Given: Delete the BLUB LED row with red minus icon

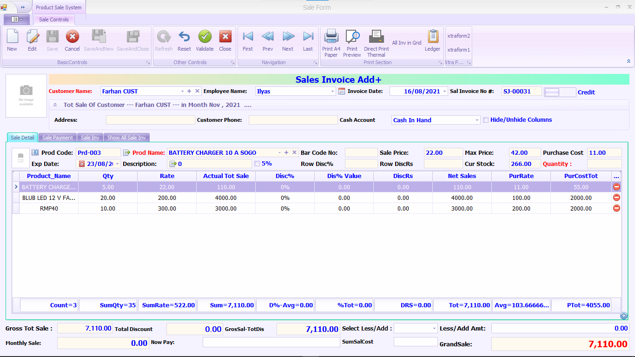Looking at the screenshot, I should click(x=616, y=198).
